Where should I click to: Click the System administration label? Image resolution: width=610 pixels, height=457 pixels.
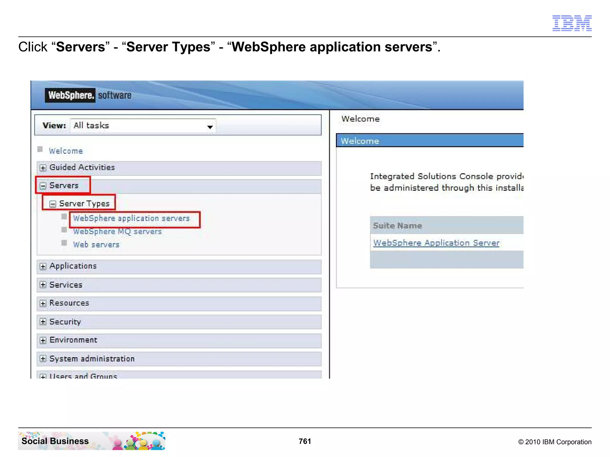(92, 359)
